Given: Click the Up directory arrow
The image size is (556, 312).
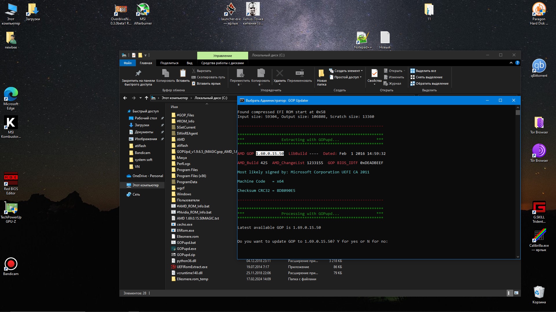Looking at the screenshot, I should click(147, 98).
